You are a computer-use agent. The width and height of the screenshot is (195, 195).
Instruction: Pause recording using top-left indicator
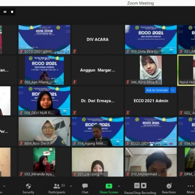(x=5, y=12)
